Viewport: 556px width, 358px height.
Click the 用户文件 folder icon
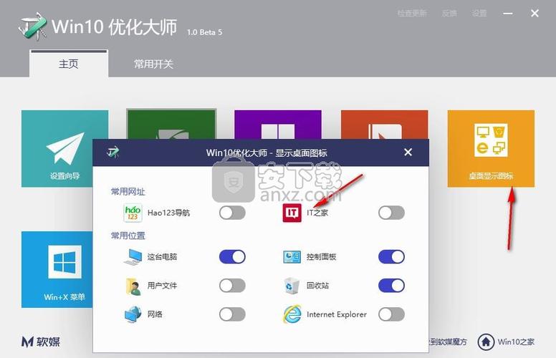[x=133, y=286]
